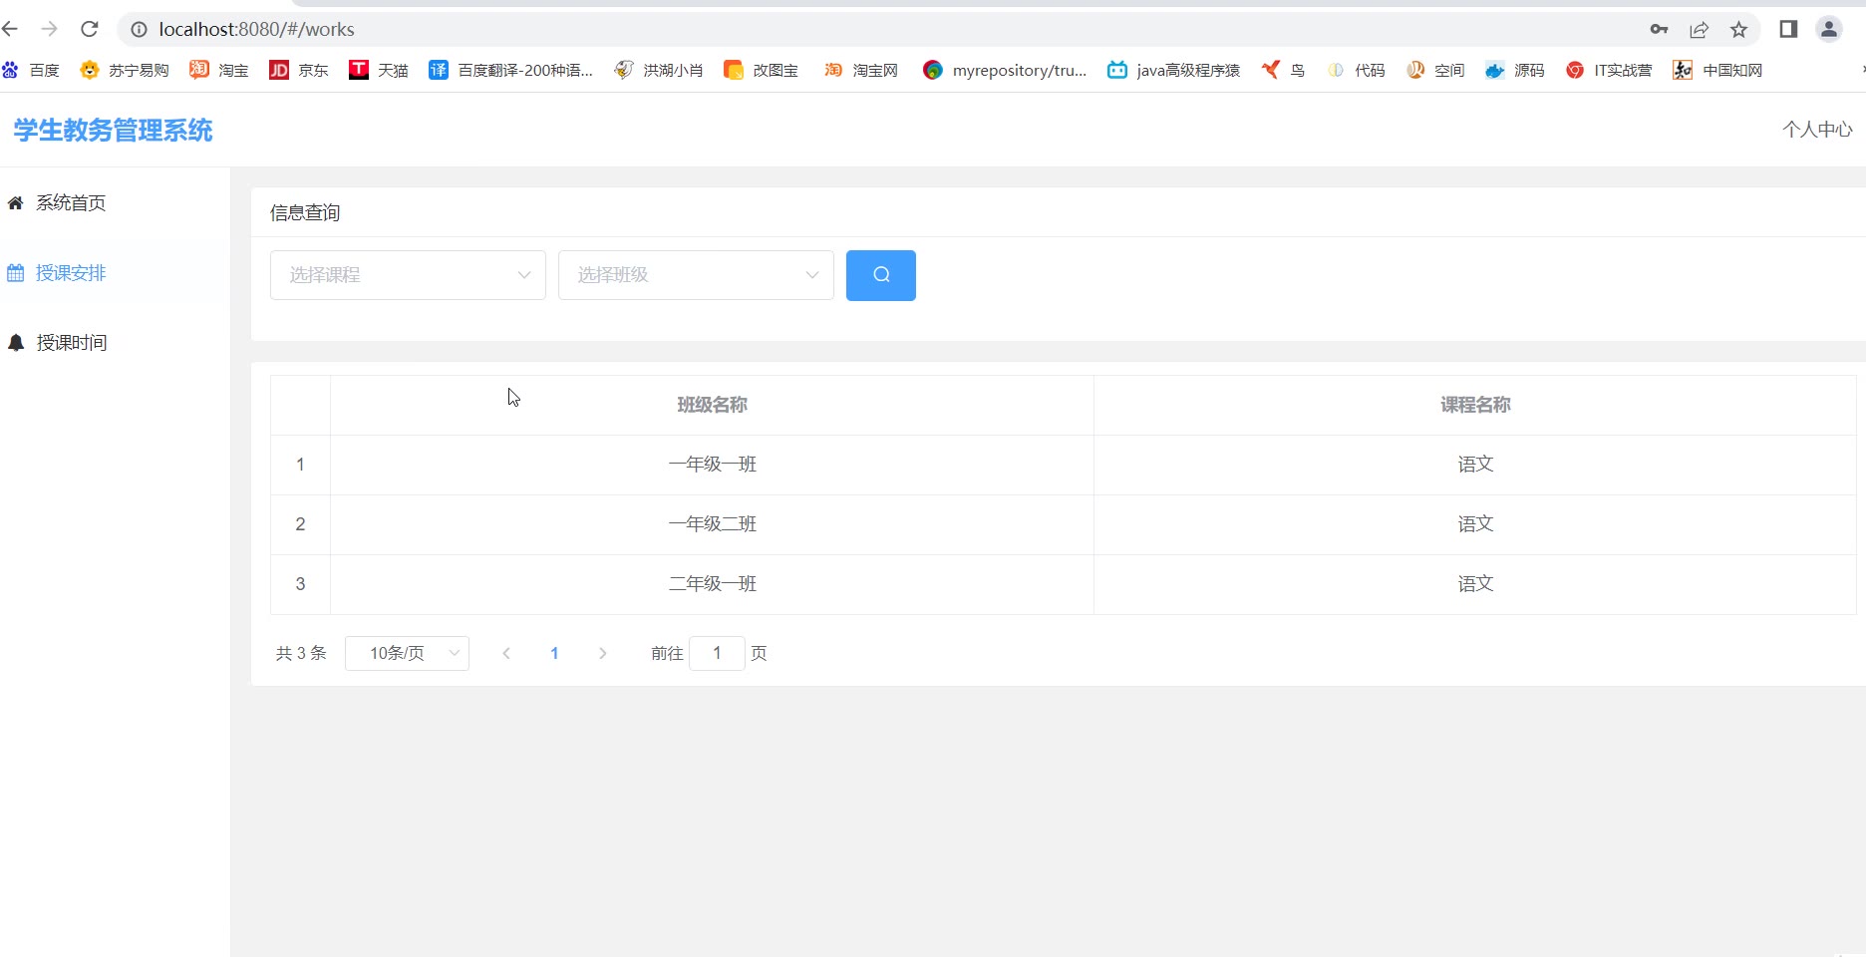The width and height of the screenshot is (1866, 957).
Task: Bookmark this page with the star icon
Action: point(1738,30)
